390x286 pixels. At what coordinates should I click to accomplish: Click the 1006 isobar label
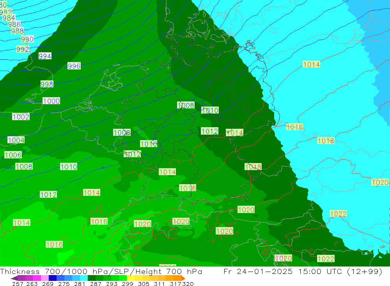tap(13, 155)
